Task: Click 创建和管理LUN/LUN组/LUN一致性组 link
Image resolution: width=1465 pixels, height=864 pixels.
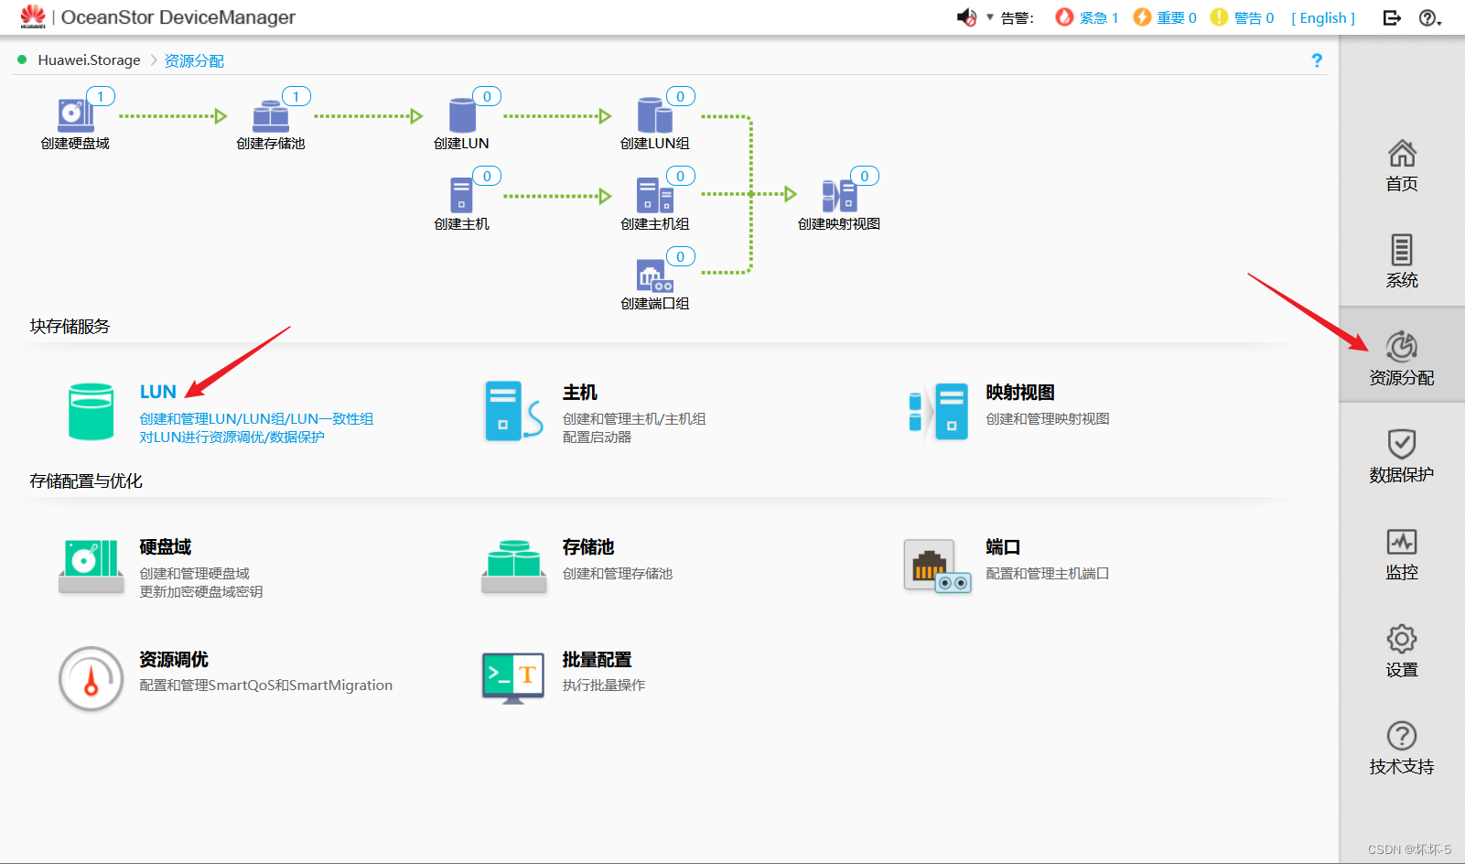Action: [256, 419]
